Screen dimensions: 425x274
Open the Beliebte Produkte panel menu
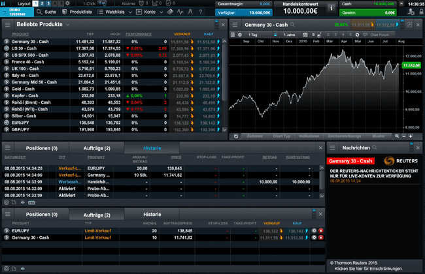(8, 25)
